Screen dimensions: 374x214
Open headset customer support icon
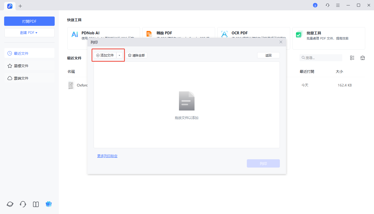coord(23,204)
